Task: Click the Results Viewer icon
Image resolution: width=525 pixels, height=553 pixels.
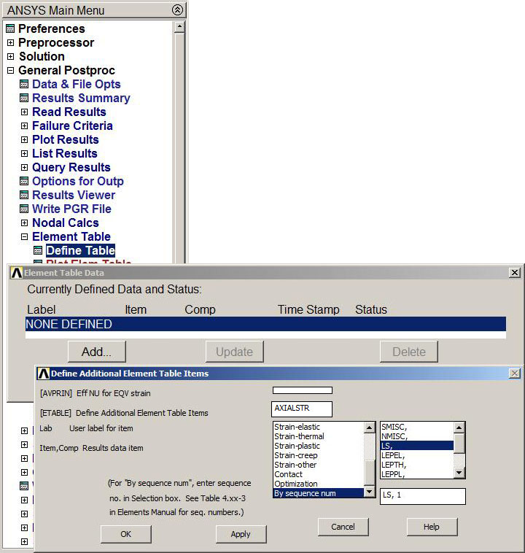Action: (x=24, y=196)
